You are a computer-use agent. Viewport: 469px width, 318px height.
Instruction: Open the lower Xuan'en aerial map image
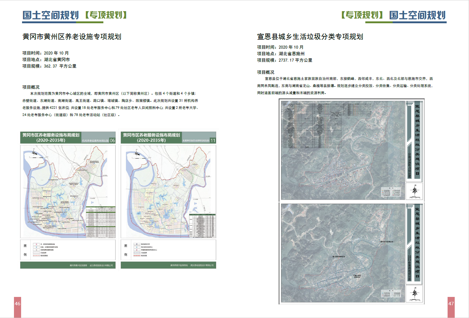point(343,253)
